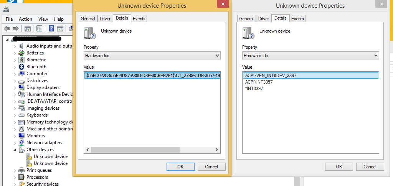Viewport: 393px width, 186px height.
Task: Click the Properties toolbar icon
Action: [x=39, y=28]
